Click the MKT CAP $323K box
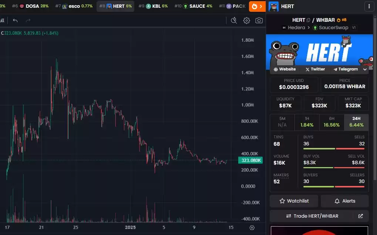Image resolution: width=377 pixels, height=235 pixels. [x=353, y=103]
